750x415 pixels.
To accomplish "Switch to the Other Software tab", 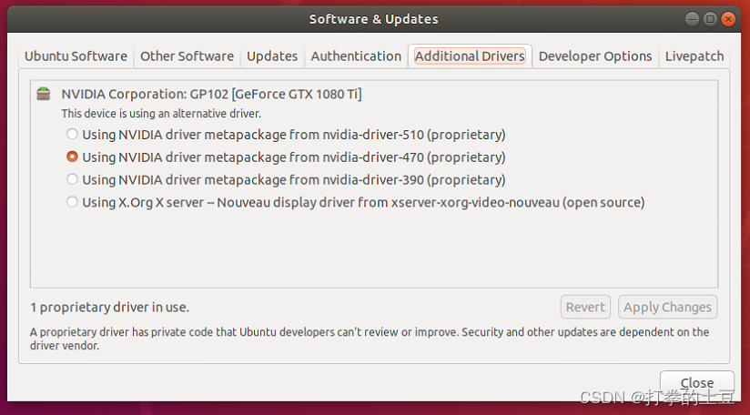I will click(187, 56).
